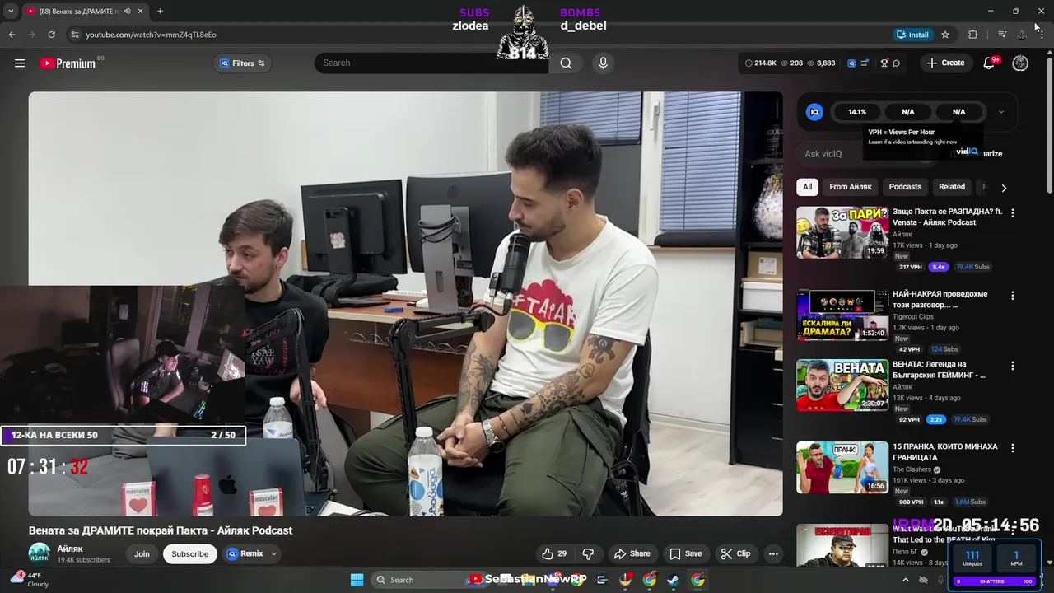1054x593 pixels.
Task: View site information icon in address bar
Action: click(75, 35)
